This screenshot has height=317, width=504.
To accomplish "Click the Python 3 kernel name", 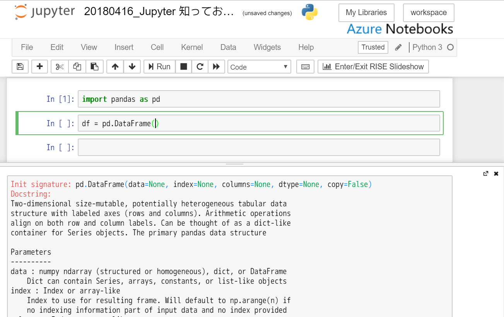I will tap(427, 47).
